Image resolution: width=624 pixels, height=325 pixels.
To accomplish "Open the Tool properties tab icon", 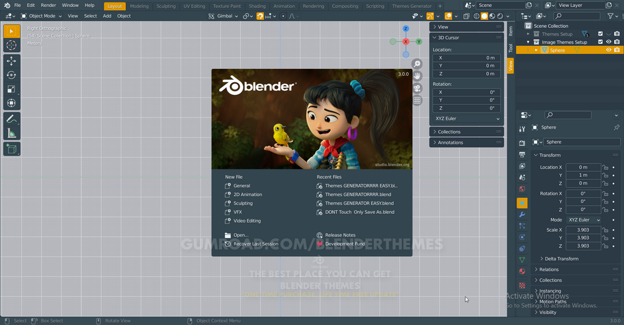I will pos(522,129).
